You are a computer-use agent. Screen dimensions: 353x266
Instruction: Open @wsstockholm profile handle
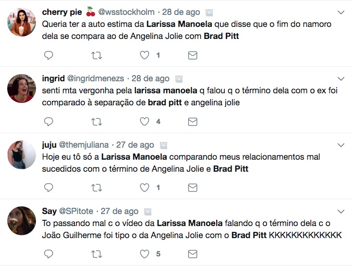coord(126,12)
